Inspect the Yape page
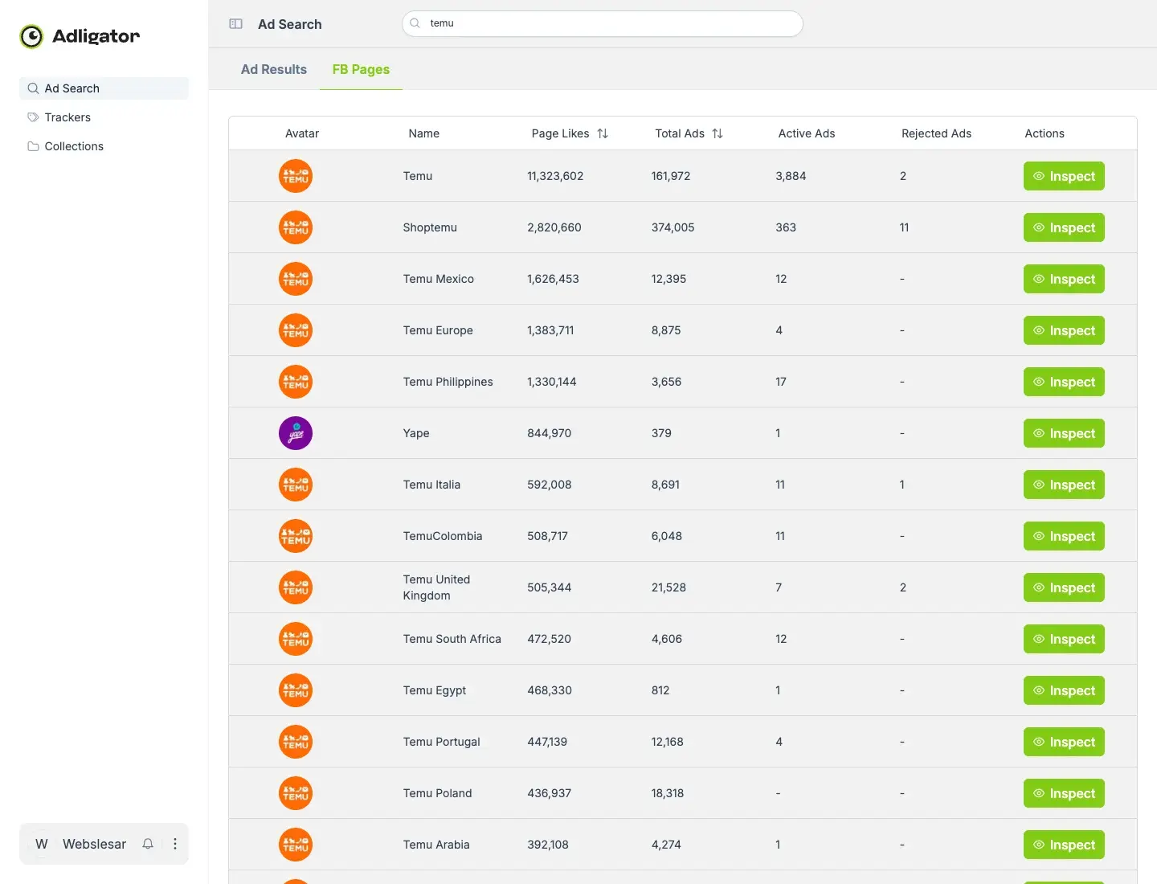This screenshot has height=884, width=1157. click(x=1064, y=433)
